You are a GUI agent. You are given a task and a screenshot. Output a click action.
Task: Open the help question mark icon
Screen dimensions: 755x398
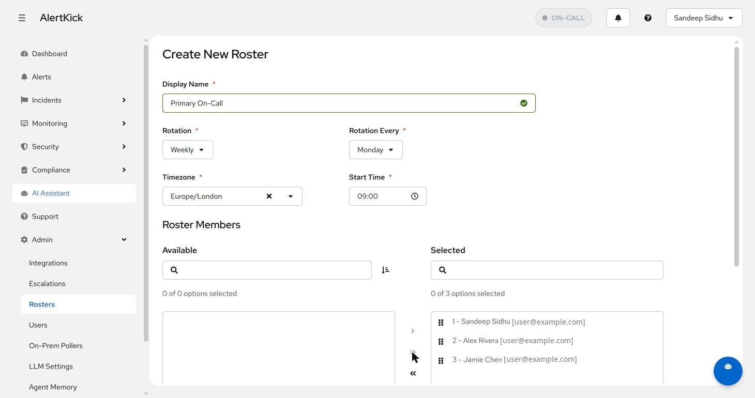coord(647,18)
